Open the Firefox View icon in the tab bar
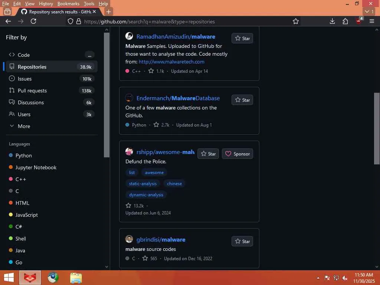 (7, 12)
